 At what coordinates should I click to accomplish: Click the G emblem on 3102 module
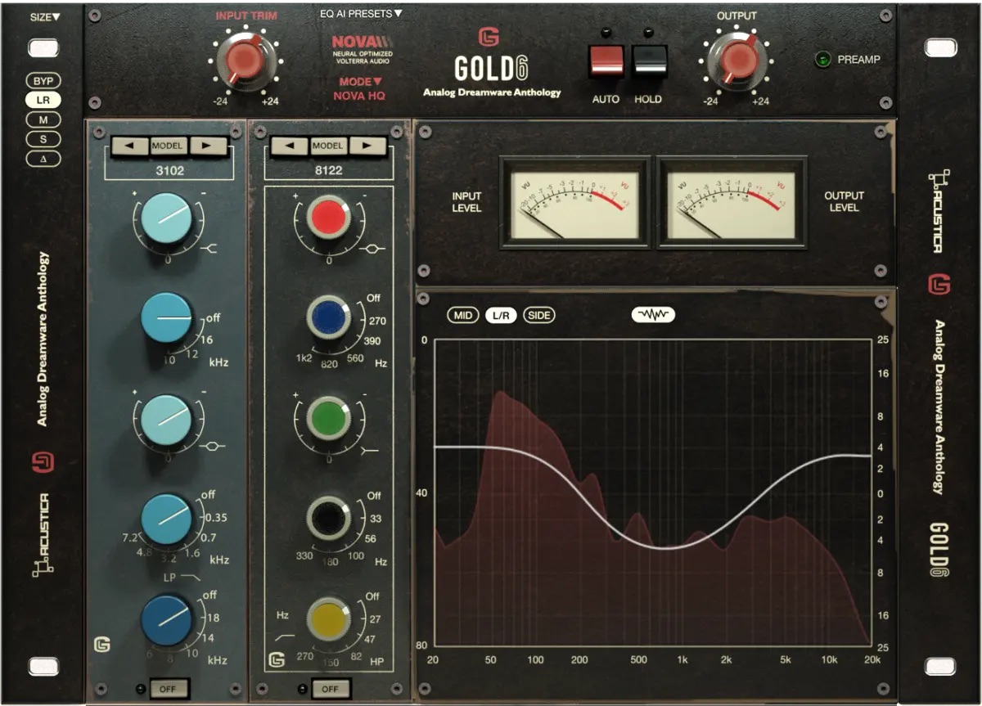102,643
